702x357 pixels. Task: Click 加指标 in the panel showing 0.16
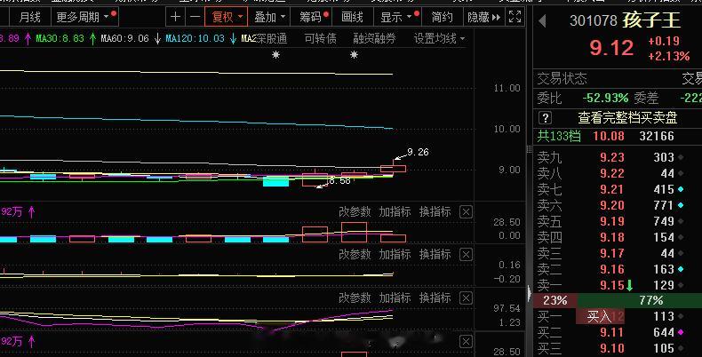tap(395, 255)
